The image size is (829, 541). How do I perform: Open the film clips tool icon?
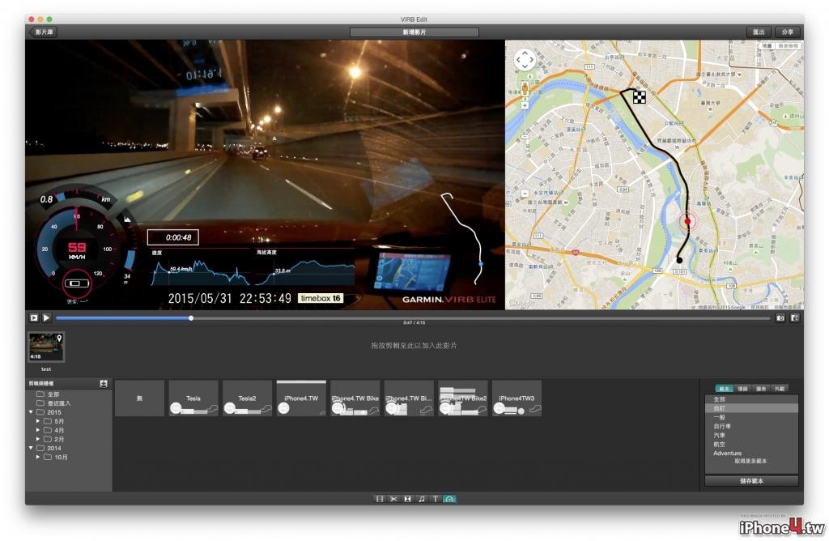point(379,499)
